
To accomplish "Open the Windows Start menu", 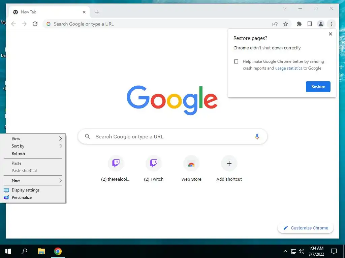I will pos(8,251).
